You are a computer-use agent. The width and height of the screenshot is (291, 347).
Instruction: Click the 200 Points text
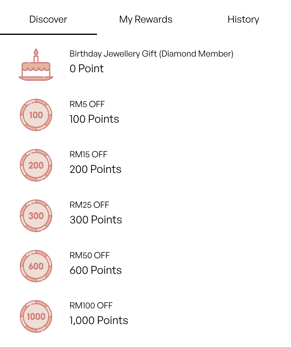pos(95,169)
